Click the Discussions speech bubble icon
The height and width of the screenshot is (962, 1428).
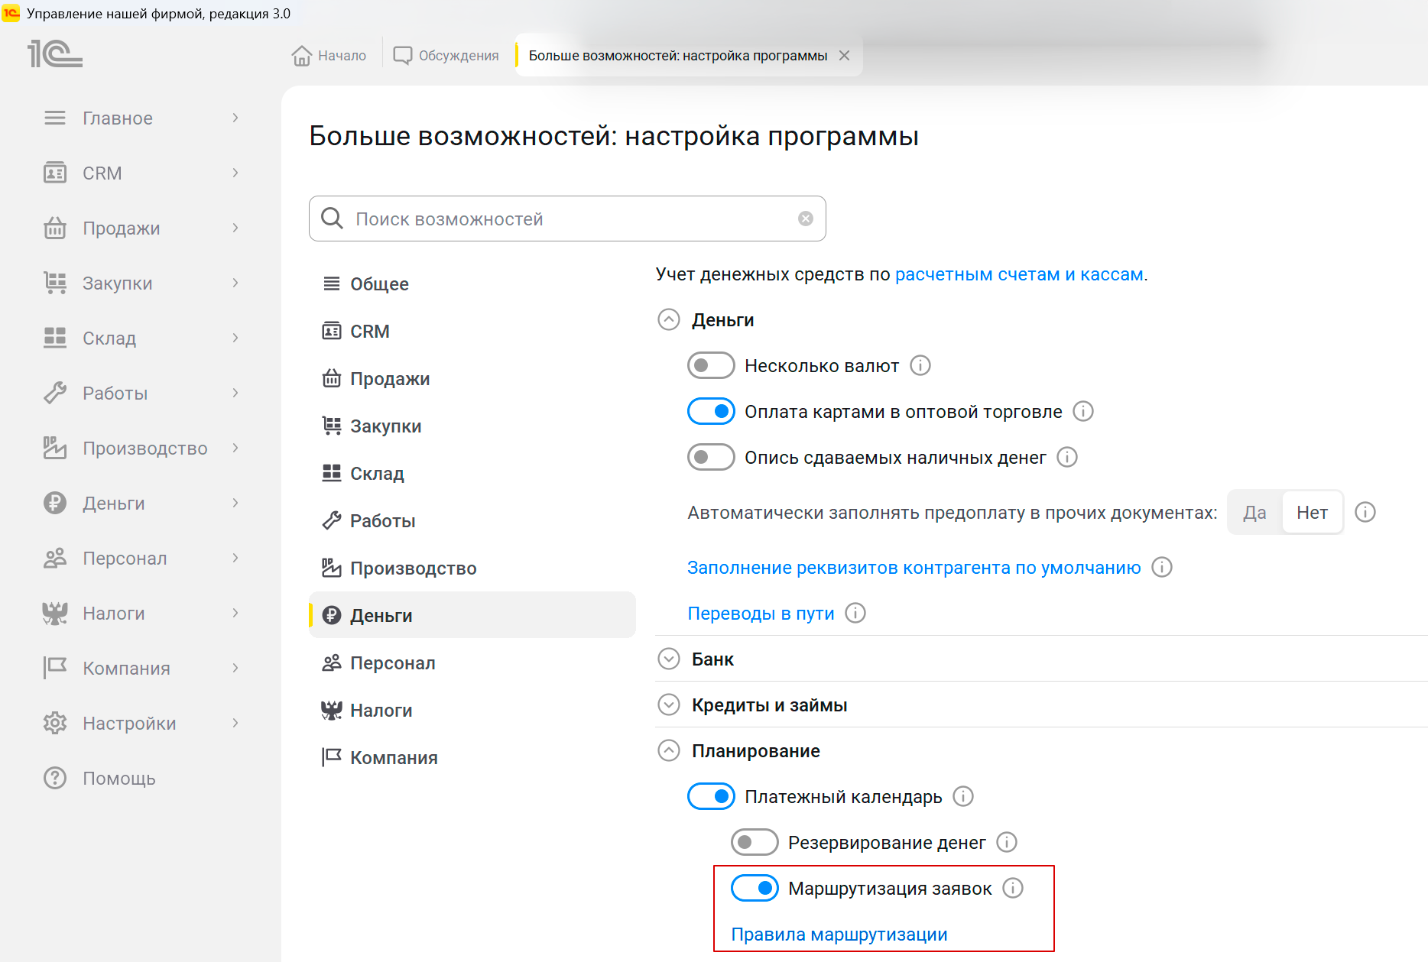(402, 56)
